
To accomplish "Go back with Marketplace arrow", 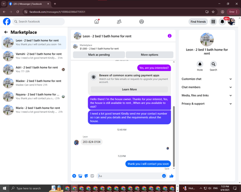I will 6,32.
